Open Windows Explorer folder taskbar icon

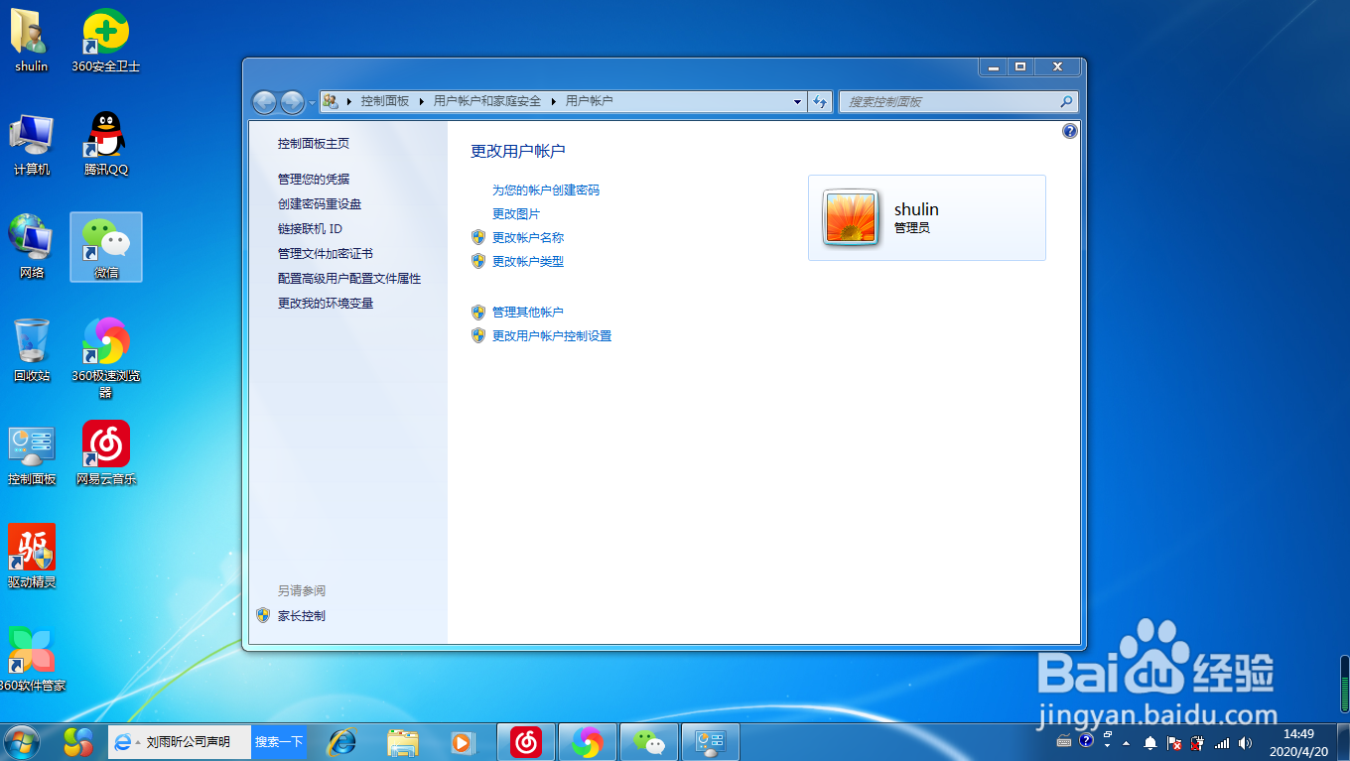[x=403, y=741]
